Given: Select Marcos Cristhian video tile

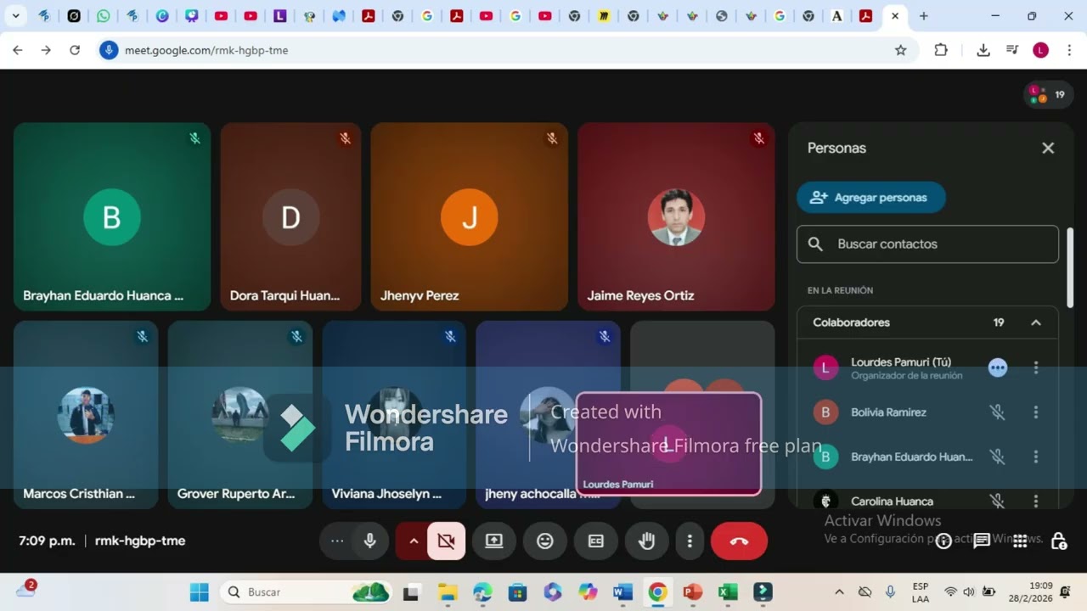Looking at the screenshot, I should click(86, 415).
